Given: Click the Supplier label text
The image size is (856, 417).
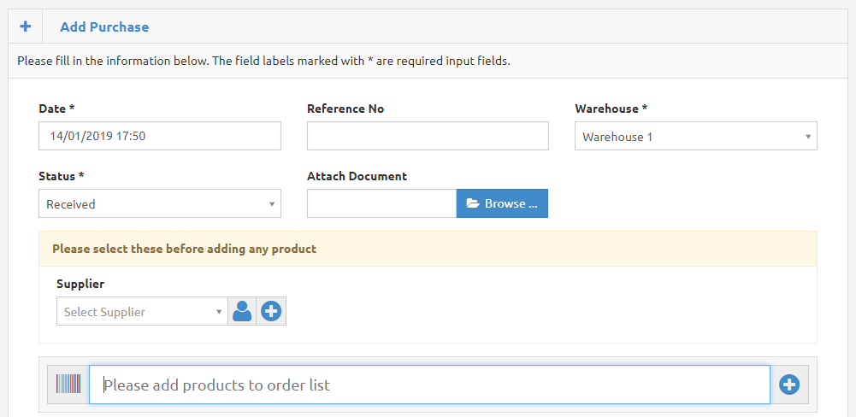Looking at the screenshot, I should click(80, 284).
